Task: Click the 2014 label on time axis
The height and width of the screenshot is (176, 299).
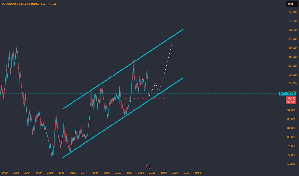Action: (x=84, y=173)
